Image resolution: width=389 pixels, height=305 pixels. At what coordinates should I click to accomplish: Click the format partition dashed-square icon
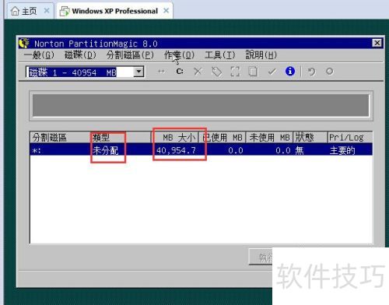click(235, 72)
